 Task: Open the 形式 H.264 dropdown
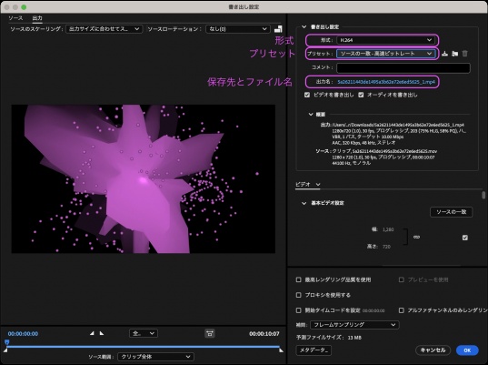pyautogui.click(x=385, y=40)
